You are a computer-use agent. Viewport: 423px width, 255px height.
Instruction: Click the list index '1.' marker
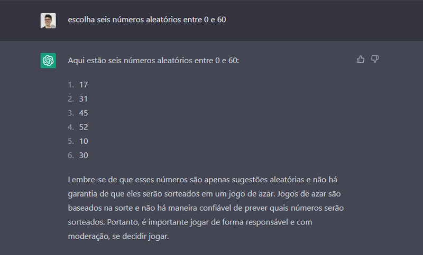pyautogui.click(x=71, y=85)
